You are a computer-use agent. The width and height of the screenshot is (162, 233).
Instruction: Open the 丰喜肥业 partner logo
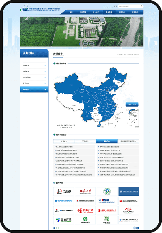pyautogui.click(x=107, y=220)
